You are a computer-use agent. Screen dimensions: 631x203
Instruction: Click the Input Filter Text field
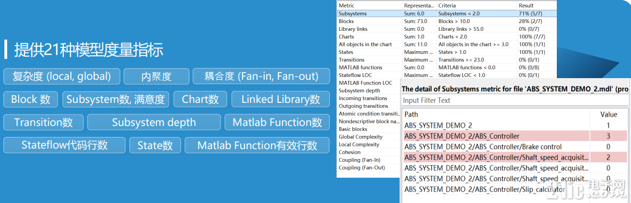point(516,100)
